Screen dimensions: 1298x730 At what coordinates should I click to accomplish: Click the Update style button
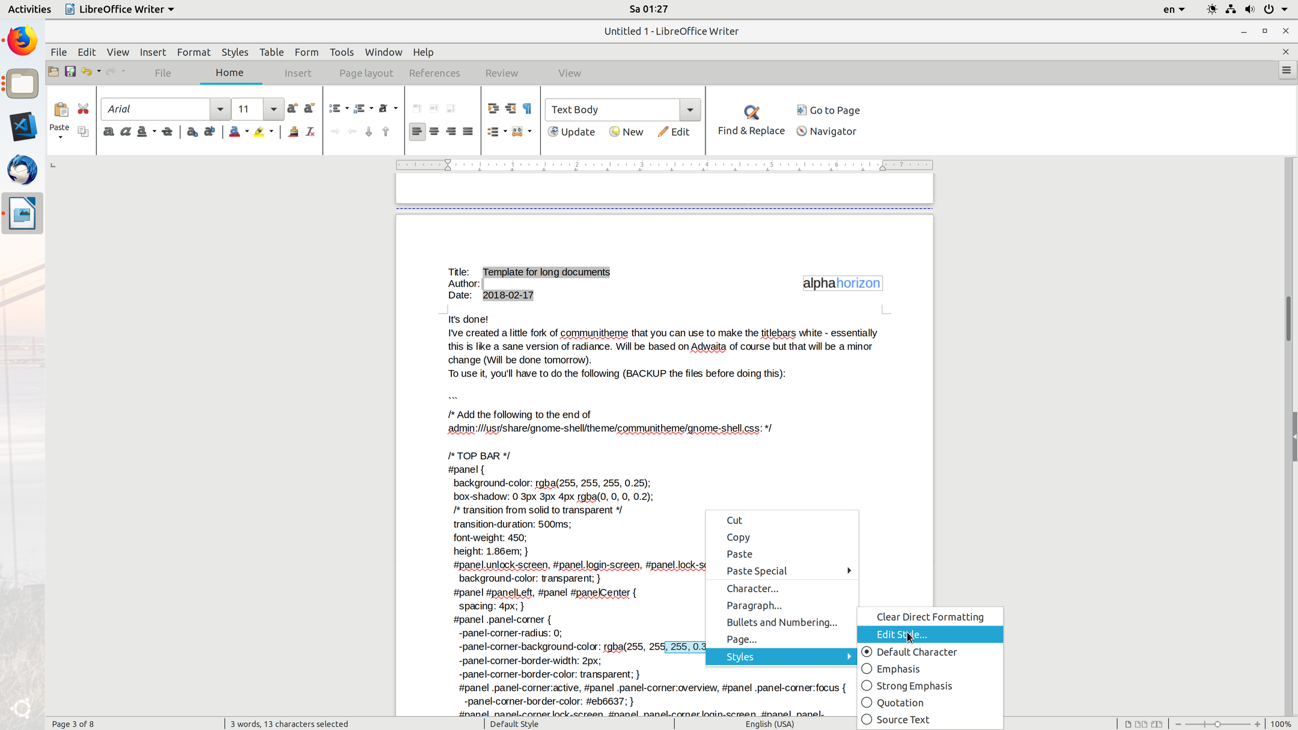click(571, 132)
